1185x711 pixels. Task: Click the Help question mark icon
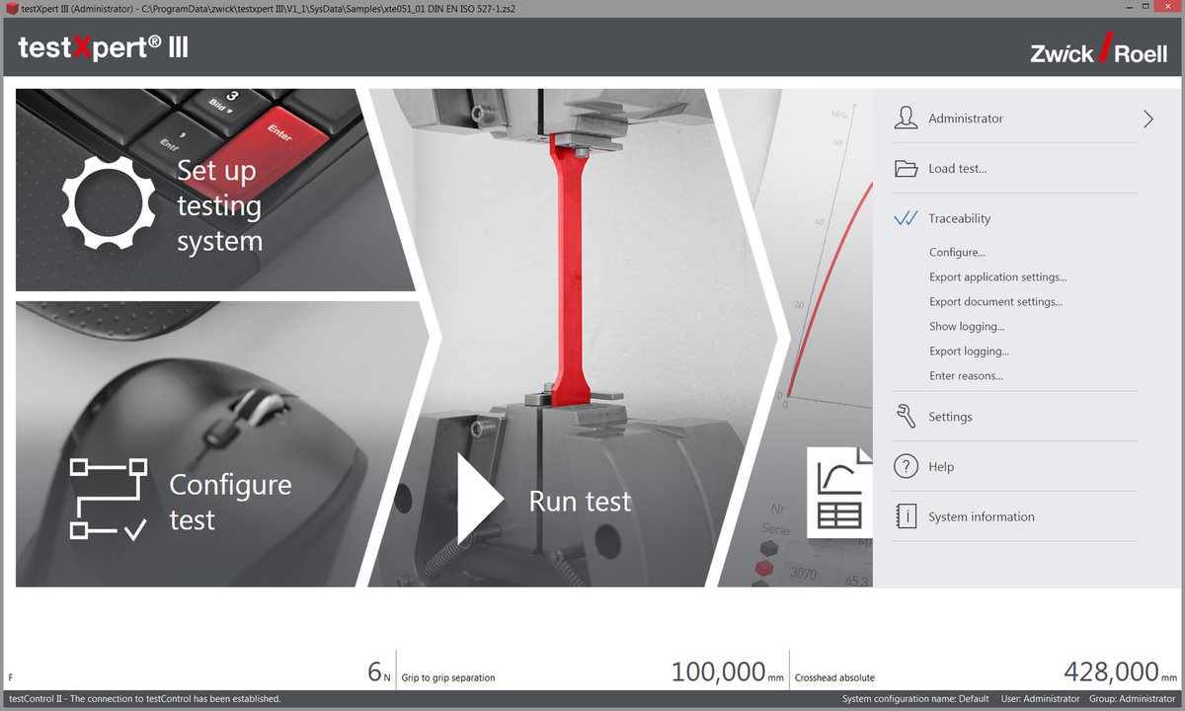pyautogui.click(x=906, y=467)
